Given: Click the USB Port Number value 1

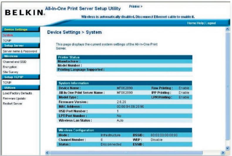Looking at the screenshot, I should click(x=118, y=111).
